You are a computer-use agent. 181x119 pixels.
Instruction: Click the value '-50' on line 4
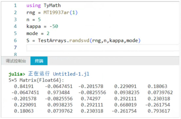(x=54, y=26)
